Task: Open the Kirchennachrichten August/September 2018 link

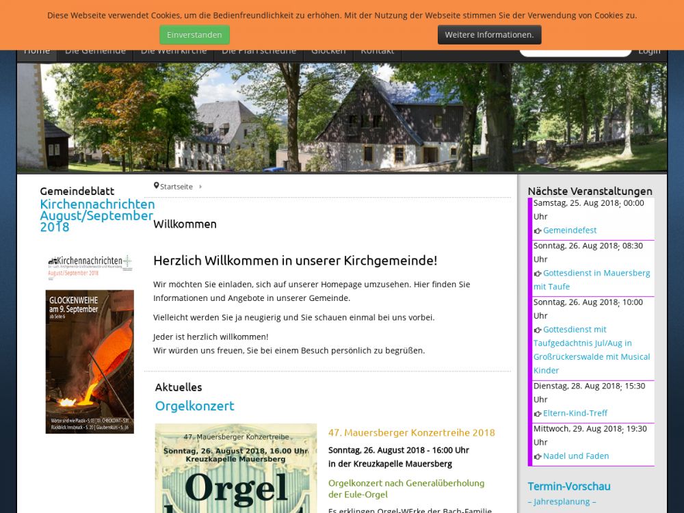Action: [x=96, y=215]
